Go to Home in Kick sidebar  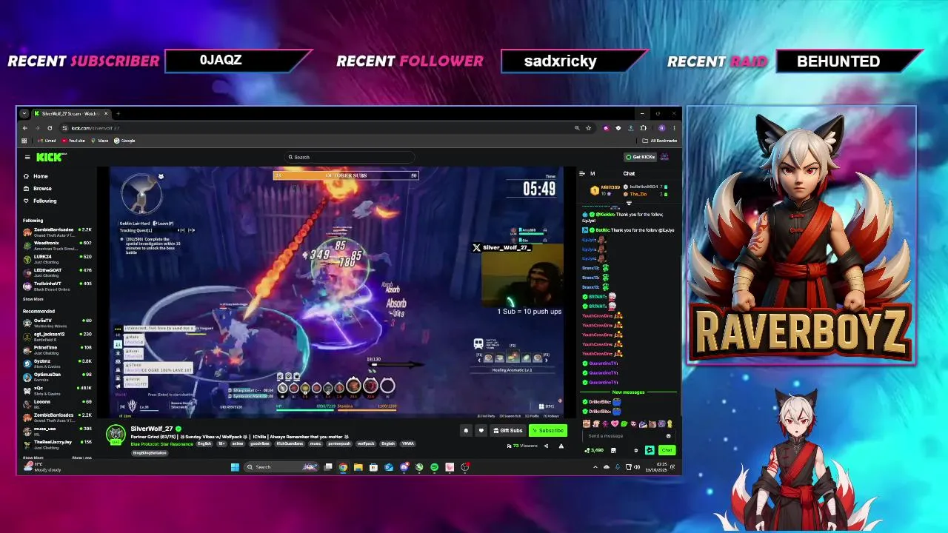[36, 176]
